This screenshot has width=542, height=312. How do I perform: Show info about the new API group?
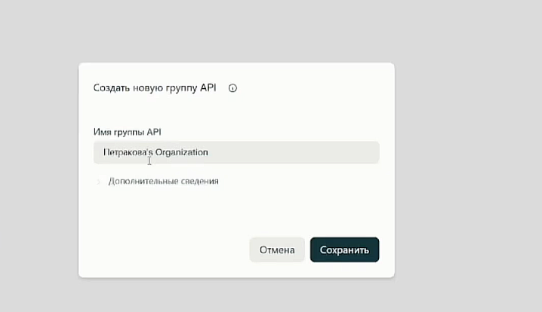pos(233,88)
